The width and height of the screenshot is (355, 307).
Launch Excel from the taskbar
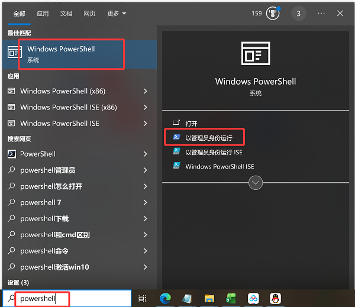(231, 299)
